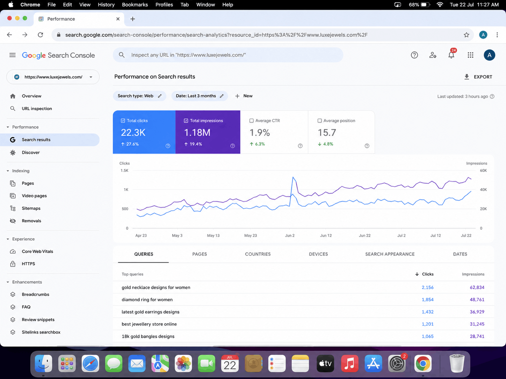The width and height of the screenshot is (506, 379).
Task: Click the Sitemaps icon
Action: point(13,208)
